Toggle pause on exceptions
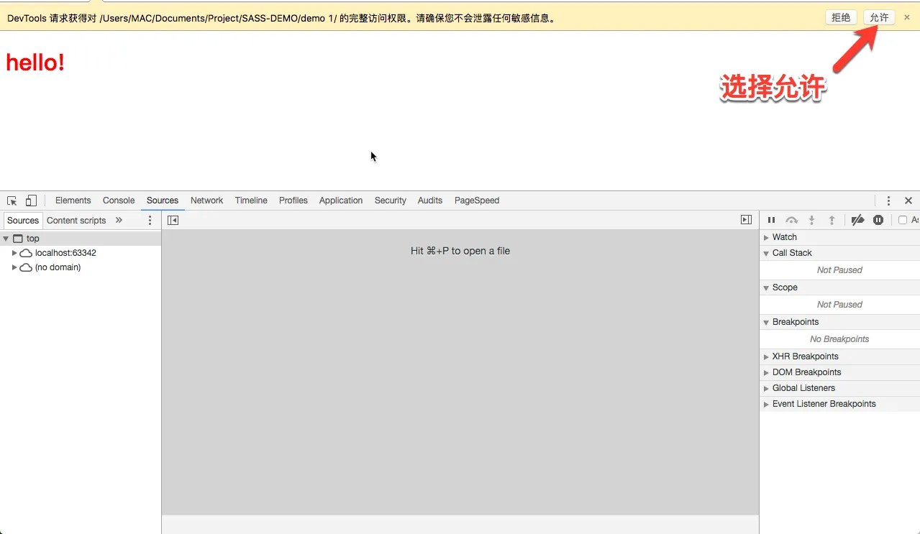Viewport: 920px width, 534px height. [x=878, y=220]
